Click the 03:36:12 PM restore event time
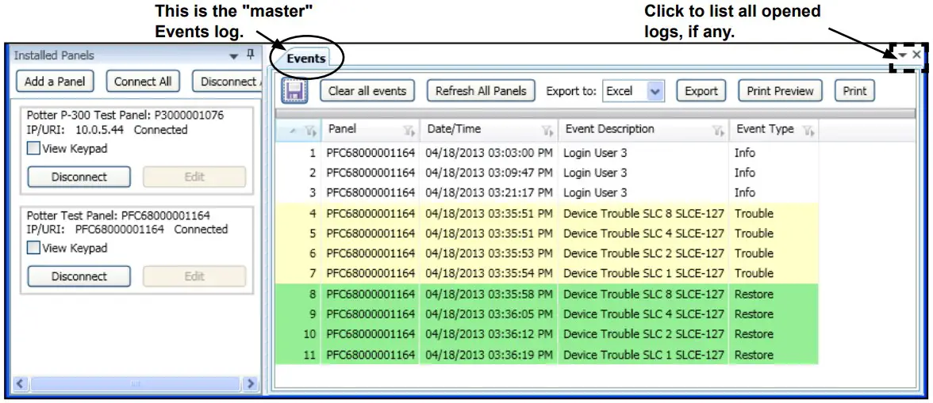This screenshot has width=933, height=403. (489, 335)
